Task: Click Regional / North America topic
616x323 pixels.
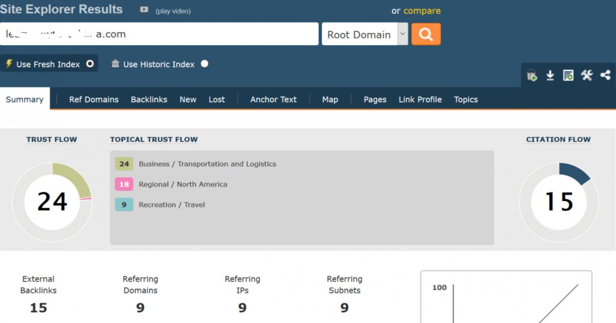Action: pyautogui.click(x=183, y=184)
